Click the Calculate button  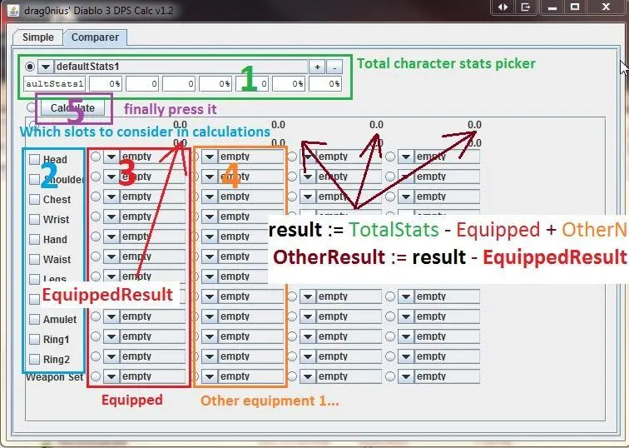click(x=72, y=108)
